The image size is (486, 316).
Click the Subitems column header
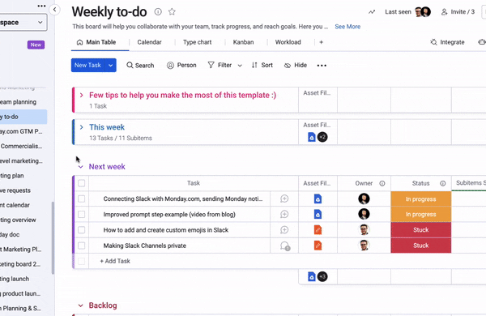[x=469, y=183]
